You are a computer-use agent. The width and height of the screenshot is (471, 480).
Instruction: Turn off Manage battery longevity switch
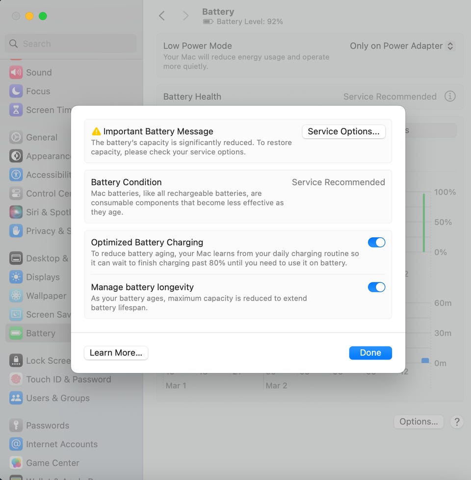click(376, 287)
